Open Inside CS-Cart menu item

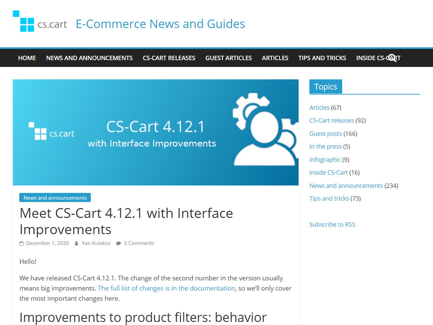click(378, 58)
